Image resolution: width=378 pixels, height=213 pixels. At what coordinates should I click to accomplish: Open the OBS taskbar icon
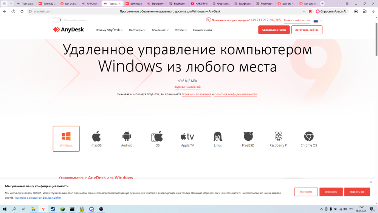point(101,209)
